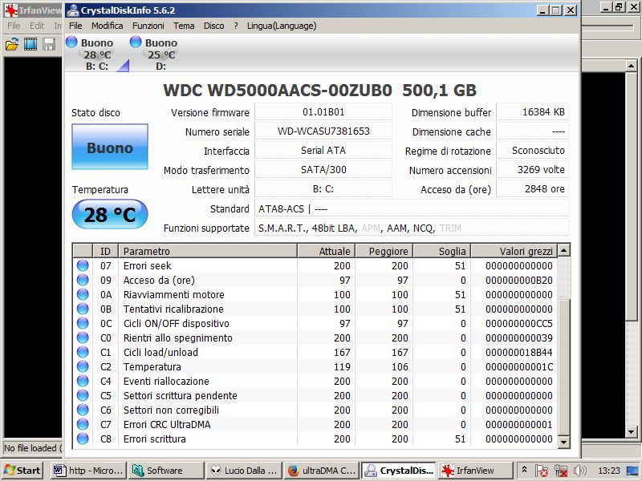Expand hidden system tray icons chevron

(x=524, y=471)
